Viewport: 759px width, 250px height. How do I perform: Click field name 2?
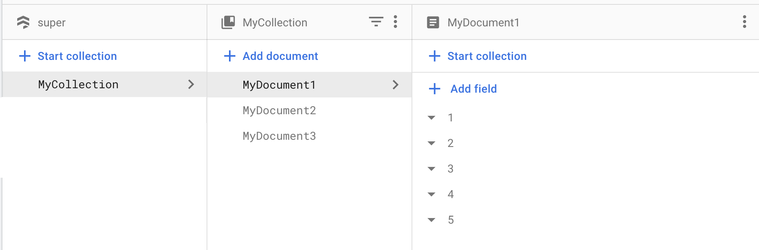click(450, 143)
